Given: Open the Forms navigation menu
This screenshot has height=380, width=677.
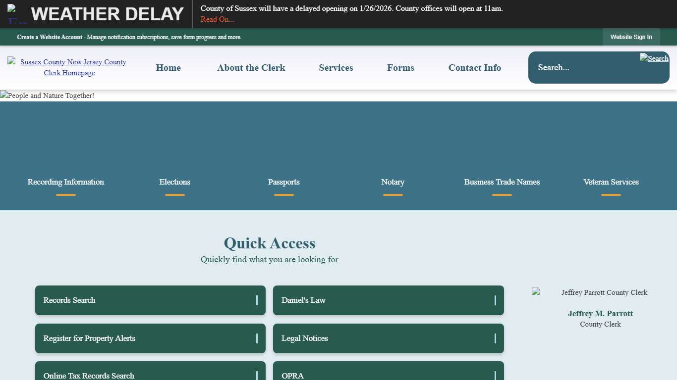Looking at the screenshot, I should pyautogui.click(x=400, y=68).
